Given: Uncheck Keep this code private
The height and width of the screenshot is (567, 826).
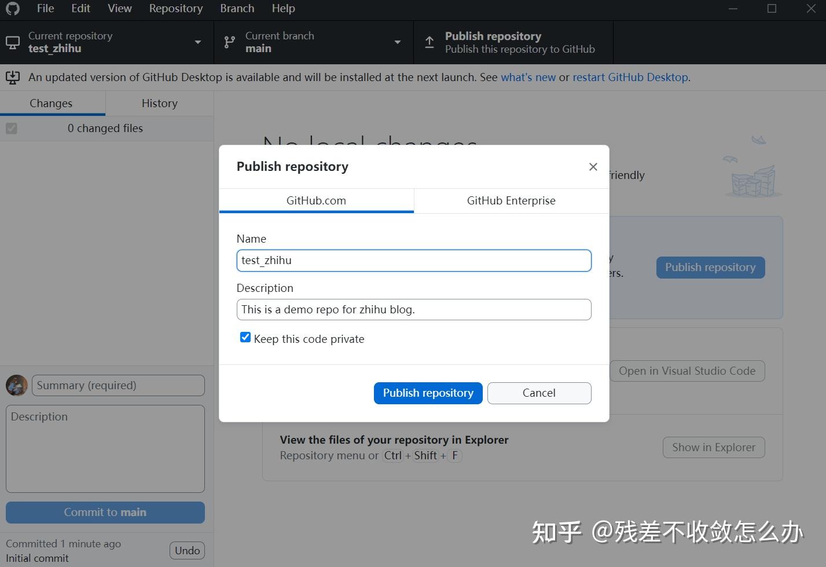Looking at the screenshot, I should click(245, 336).
